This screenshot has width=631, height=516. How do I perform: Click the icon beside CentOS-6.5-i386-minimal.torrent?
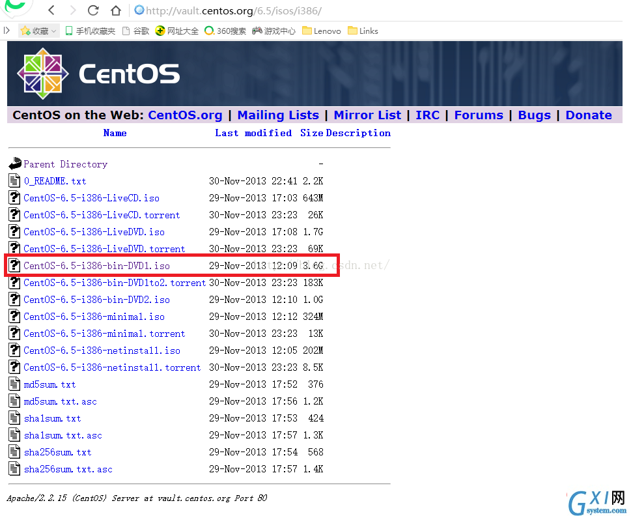[x=14, y=332]
